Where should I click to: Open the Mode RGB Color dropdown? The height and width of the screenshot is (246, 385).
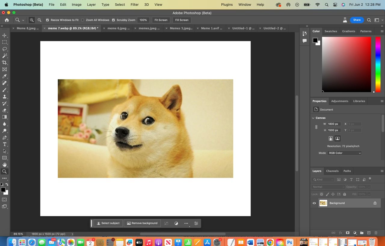coord(344,153)
